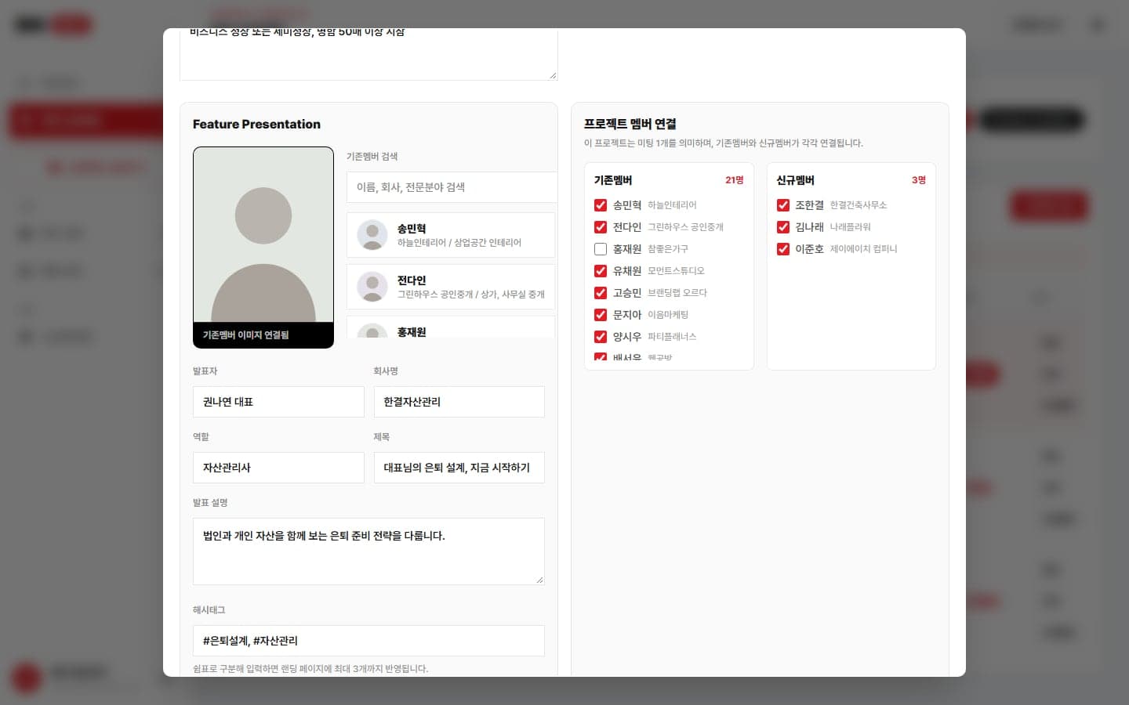Click the 21명 count in 기존멤버
The width and height of the screenshot is (1129, 705).
pos(735,180)
